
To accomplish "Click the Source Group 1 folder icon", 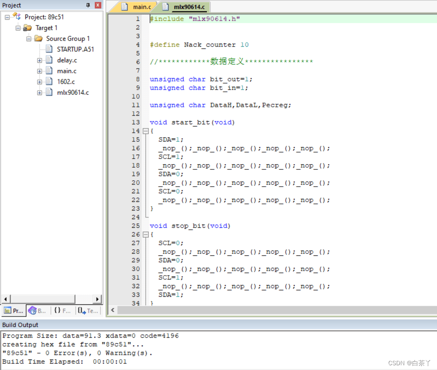I will pos(38,38).
